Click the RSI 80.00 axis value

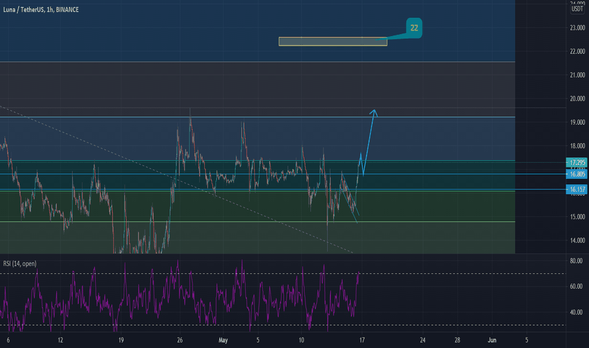[576, 261]
